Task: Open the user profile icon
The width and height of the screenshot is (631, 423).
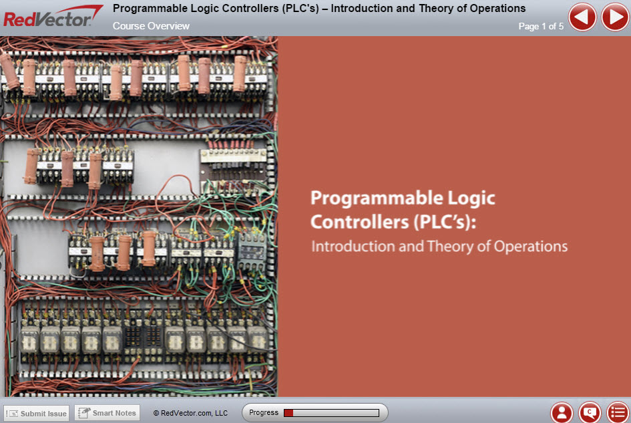Action: pos(562,412)
